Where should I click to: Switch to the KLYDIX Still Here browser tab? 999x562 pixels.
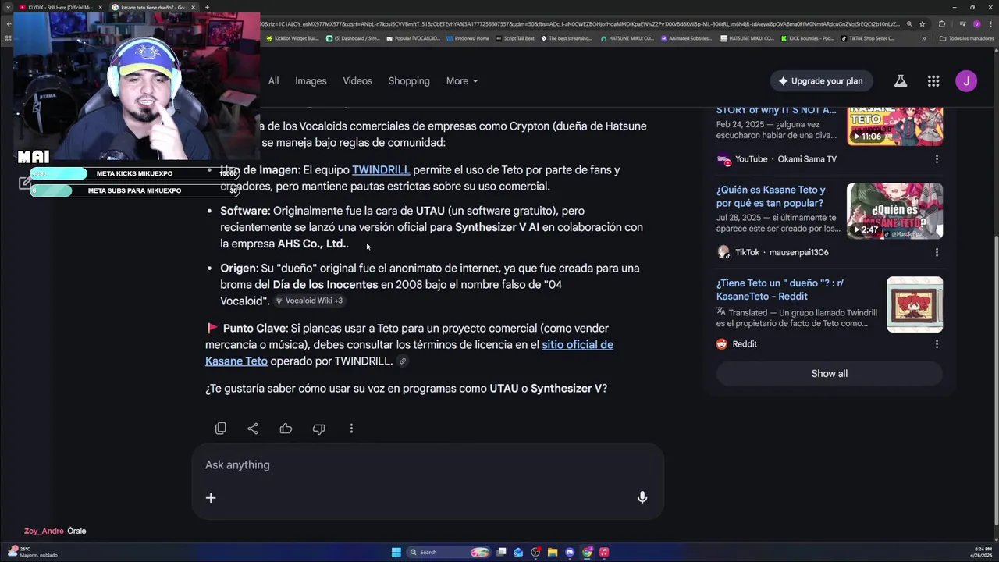coord(59,7)
